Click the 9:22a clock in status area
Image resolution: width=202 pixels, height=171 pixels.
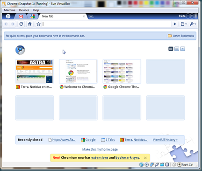point(182,16)
